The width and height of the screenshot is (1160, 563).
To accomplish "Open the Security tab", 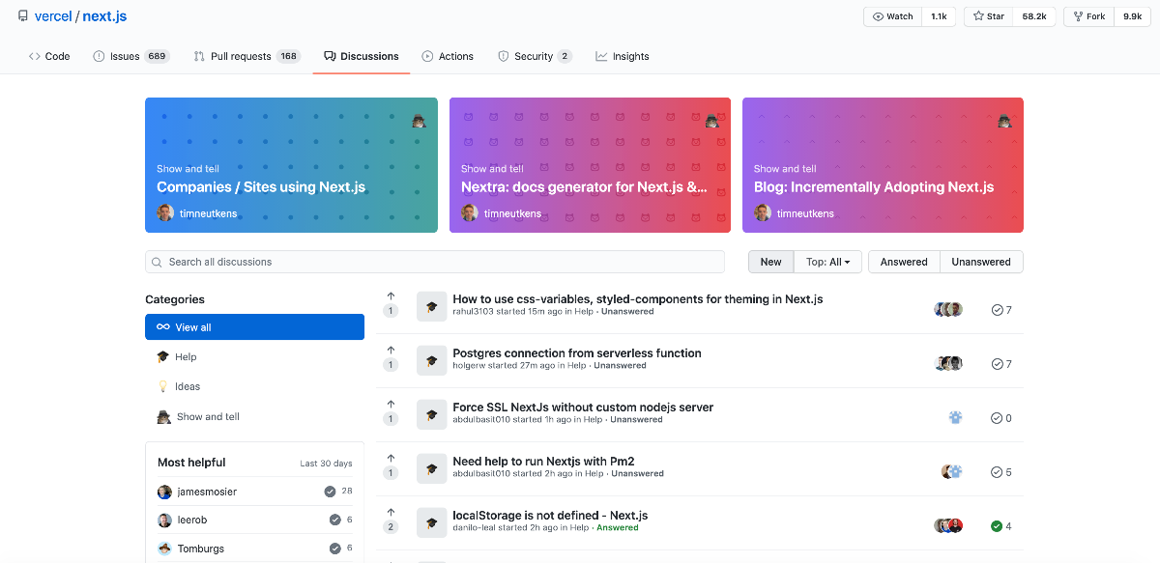I will pyautogui.click(x=535, y=56).
